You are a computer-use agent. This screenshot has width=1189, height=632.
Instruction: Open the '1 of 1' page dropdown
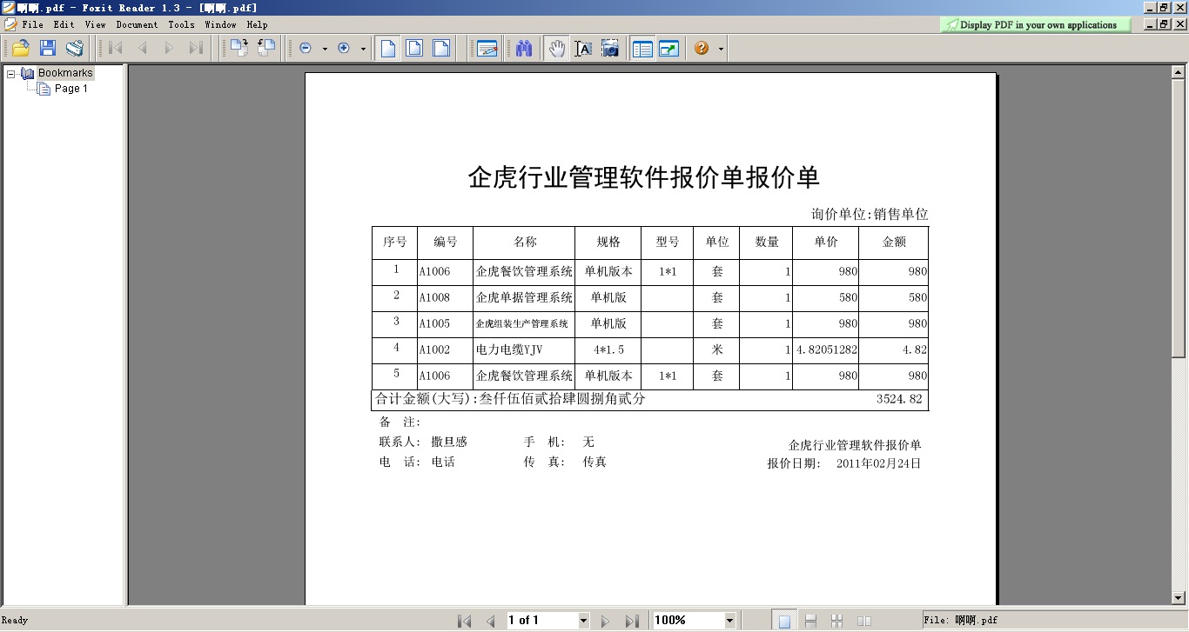[x=583, y=621]
